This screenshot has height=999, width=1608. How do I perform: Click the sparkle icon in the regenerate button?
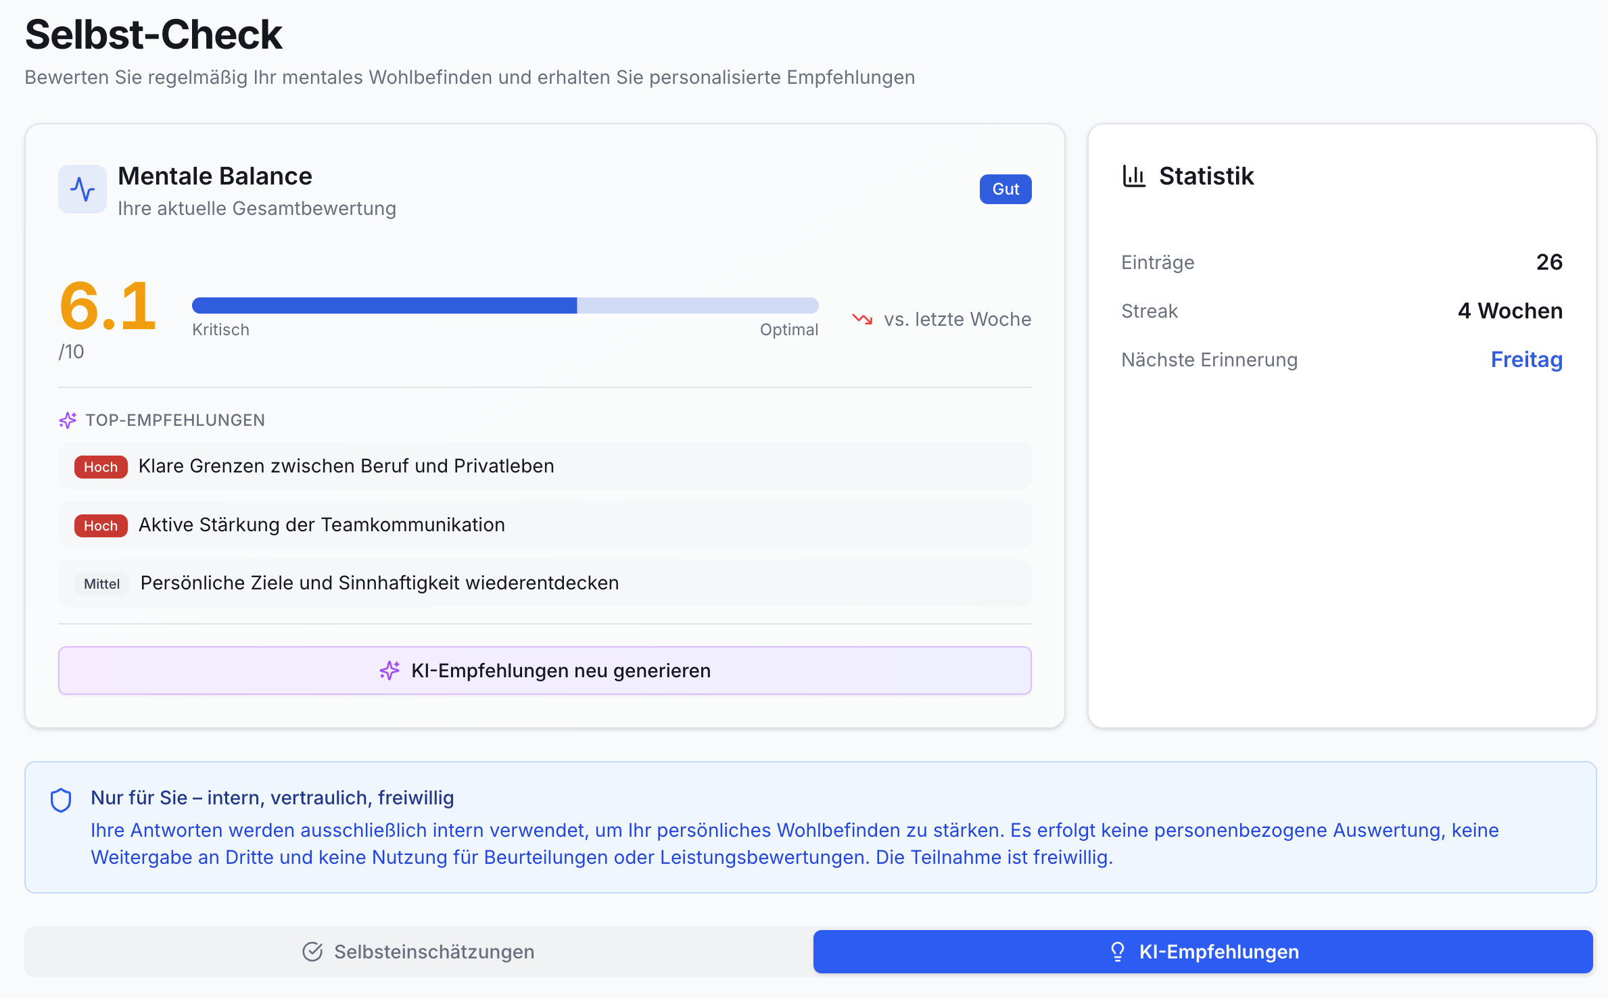[x=389, y=671]
